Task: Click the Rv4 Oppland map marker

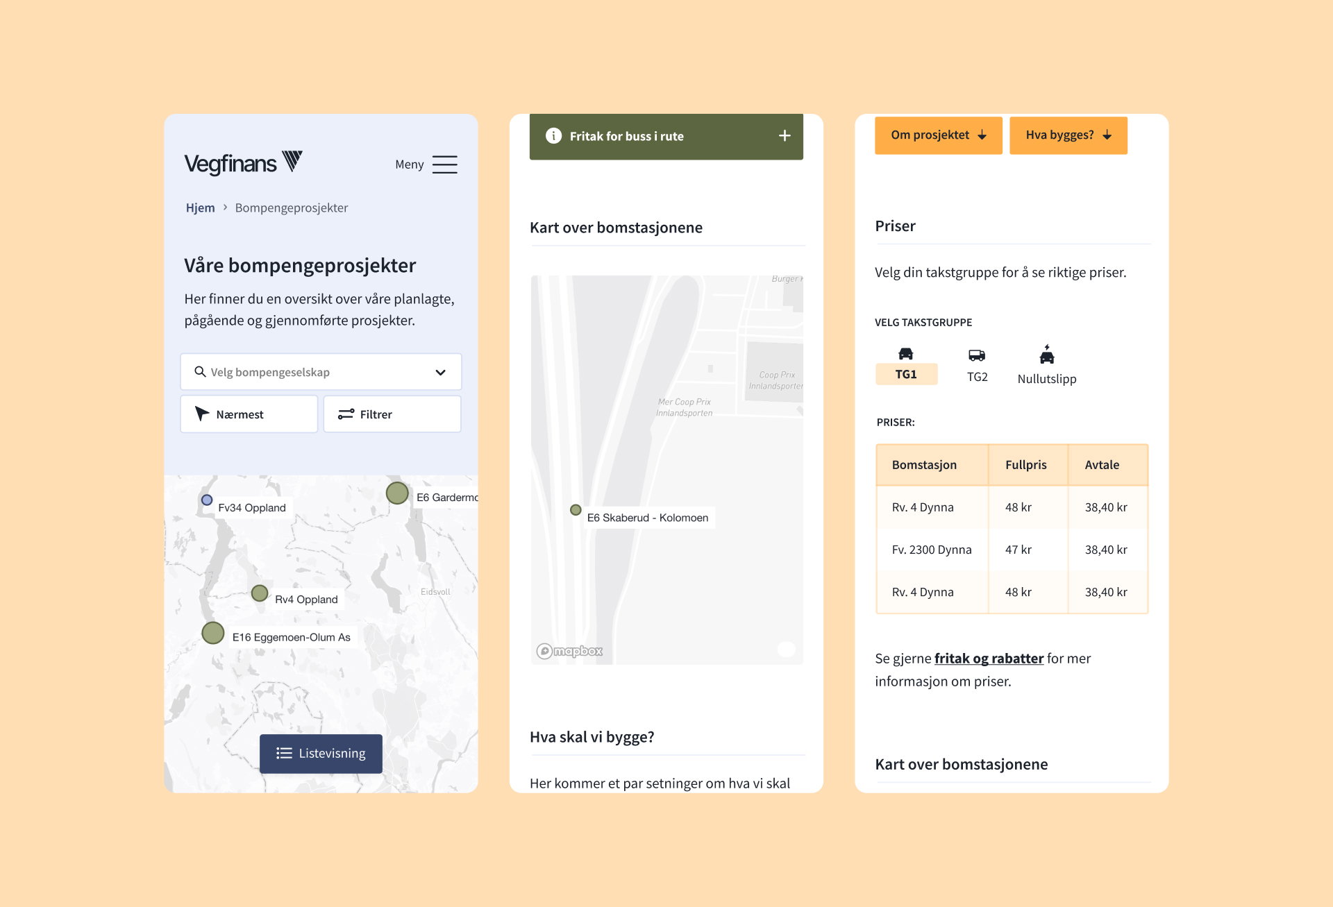Action: click(260, 593)
